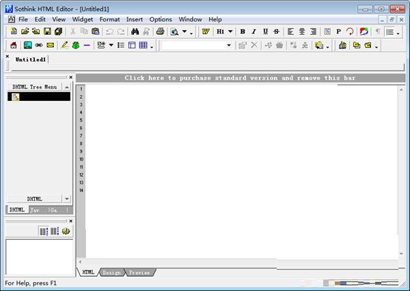Viewport: 410px width, 291px height.
Task: Toggle italic formatting
Action: (x=254, y=31)
